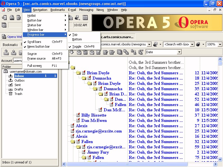Click the window list icon beside status field
Viewport: 223px width, 167px height.
pos(4,25)
